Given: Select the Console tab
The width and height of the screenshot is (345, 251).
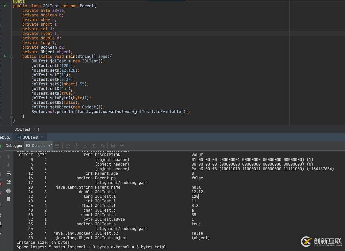Looking at the screenshot, I should point(38,146).
